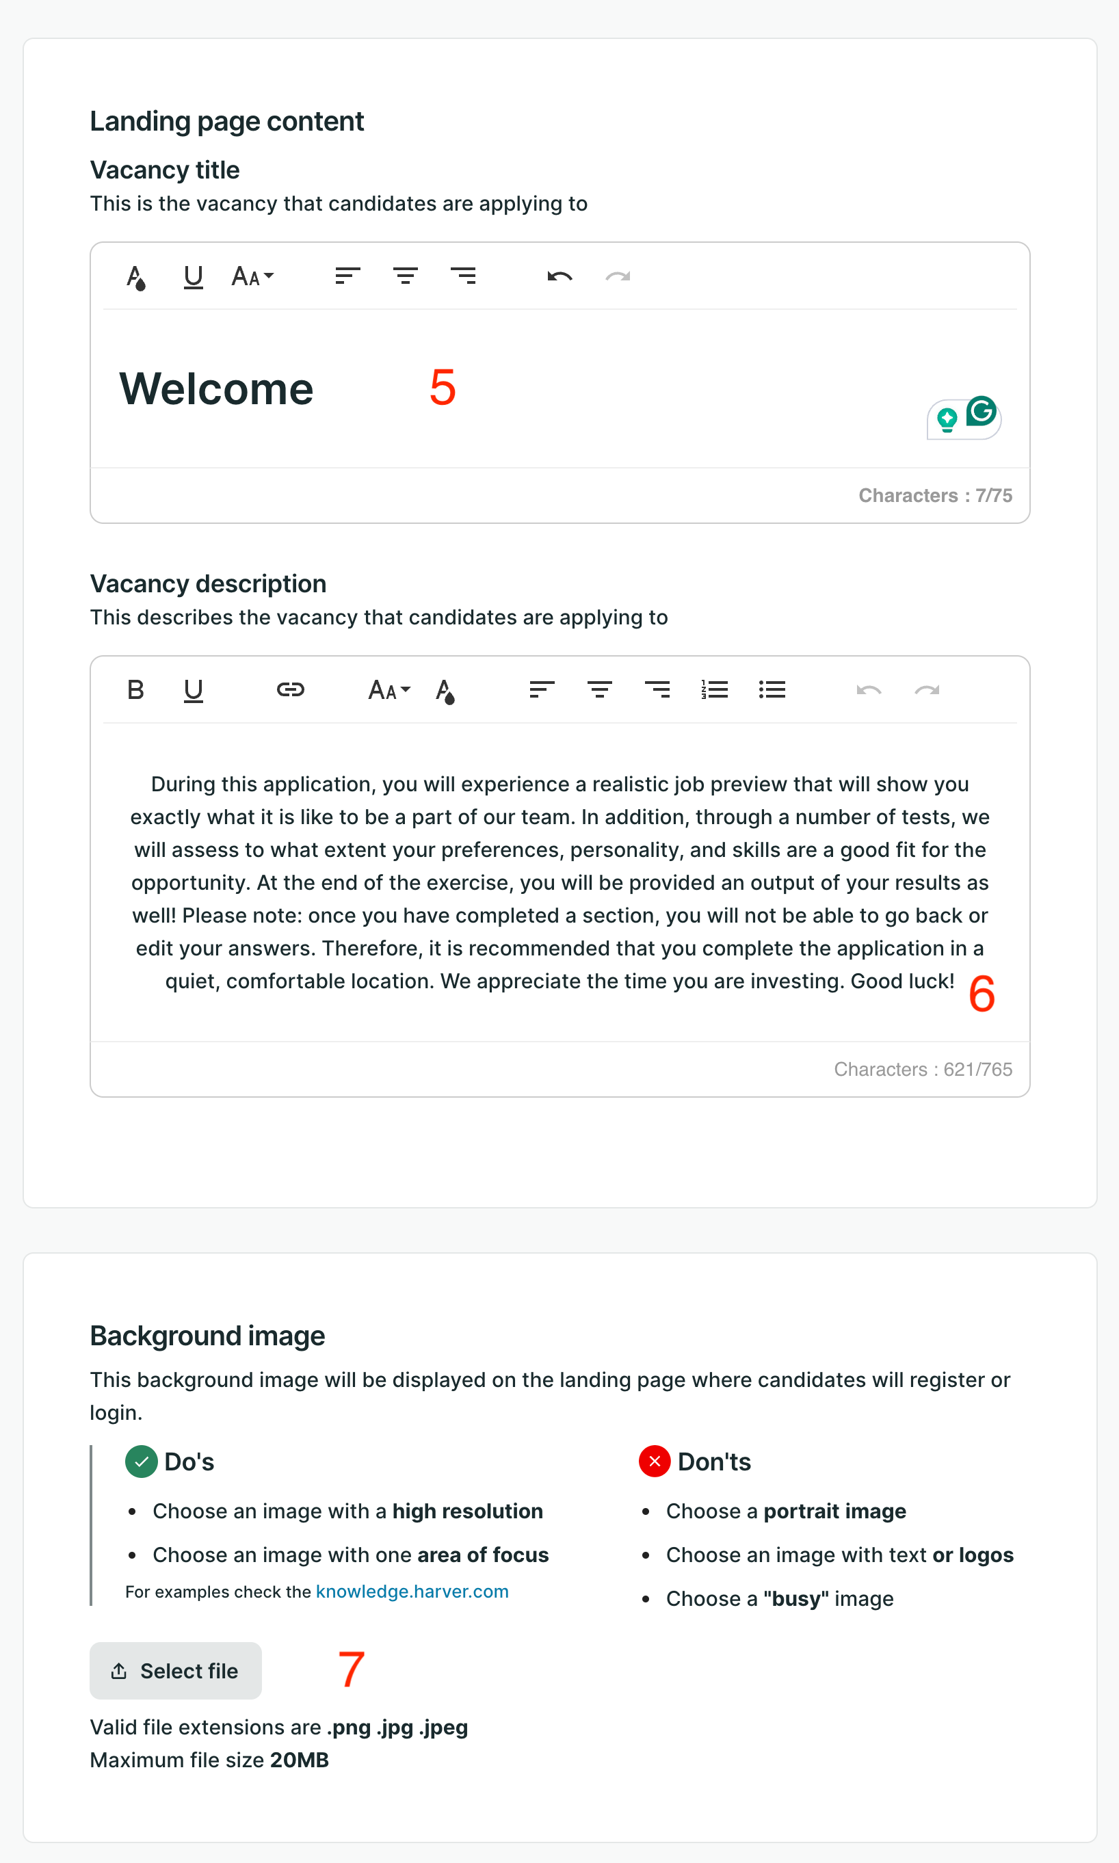Click the Grammarly icon in title field
Image resolution: width=1119 pixels, height=1863 pixels.
pyautogui.click(x=981, y=411)
